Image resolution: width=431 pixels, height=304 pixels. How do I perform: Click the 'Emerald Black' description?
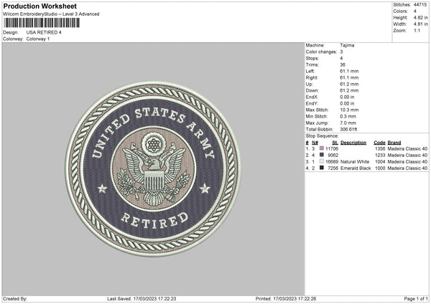pyautogui.click(x=356, y=168)
